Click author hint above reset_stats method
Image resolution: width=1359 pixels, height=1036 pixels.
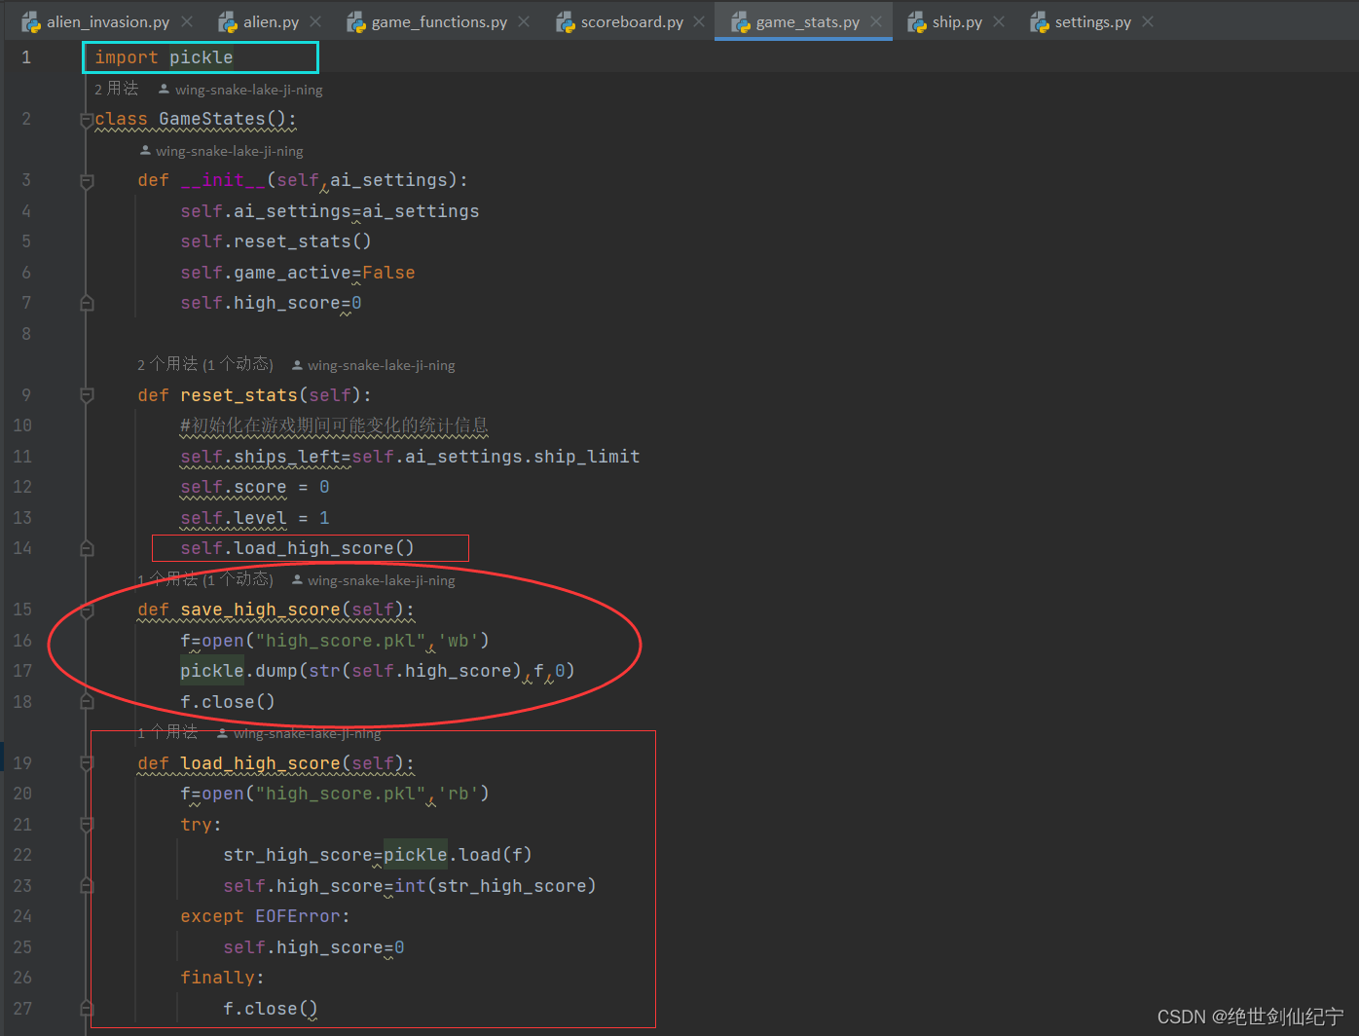click(373, 365)
